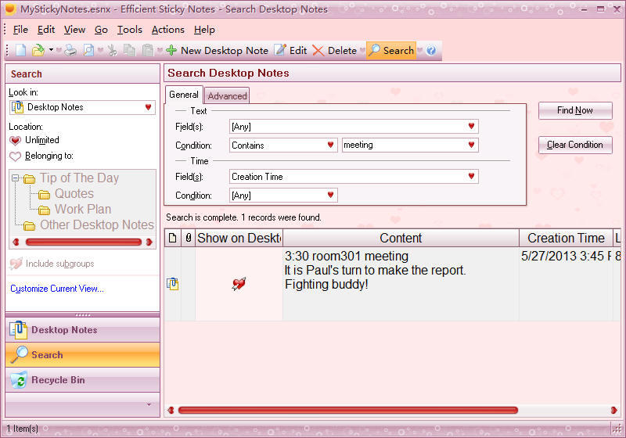The width and height of the screenshot is (626, 438).
Task: Click the Copy toolbar icon
Action: tap(129, 51)
